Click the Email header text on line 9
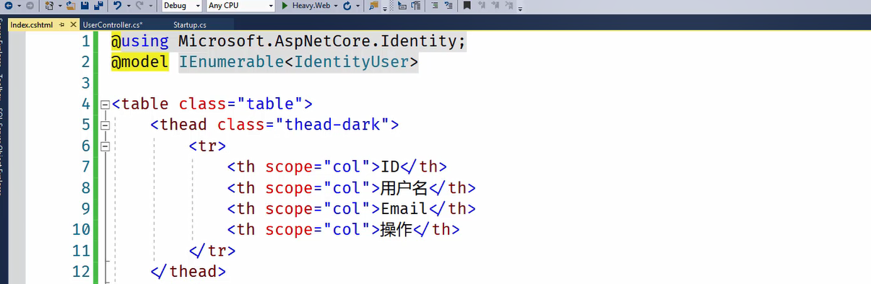Viewport: 871px width, 284px height. coord(404,208)
